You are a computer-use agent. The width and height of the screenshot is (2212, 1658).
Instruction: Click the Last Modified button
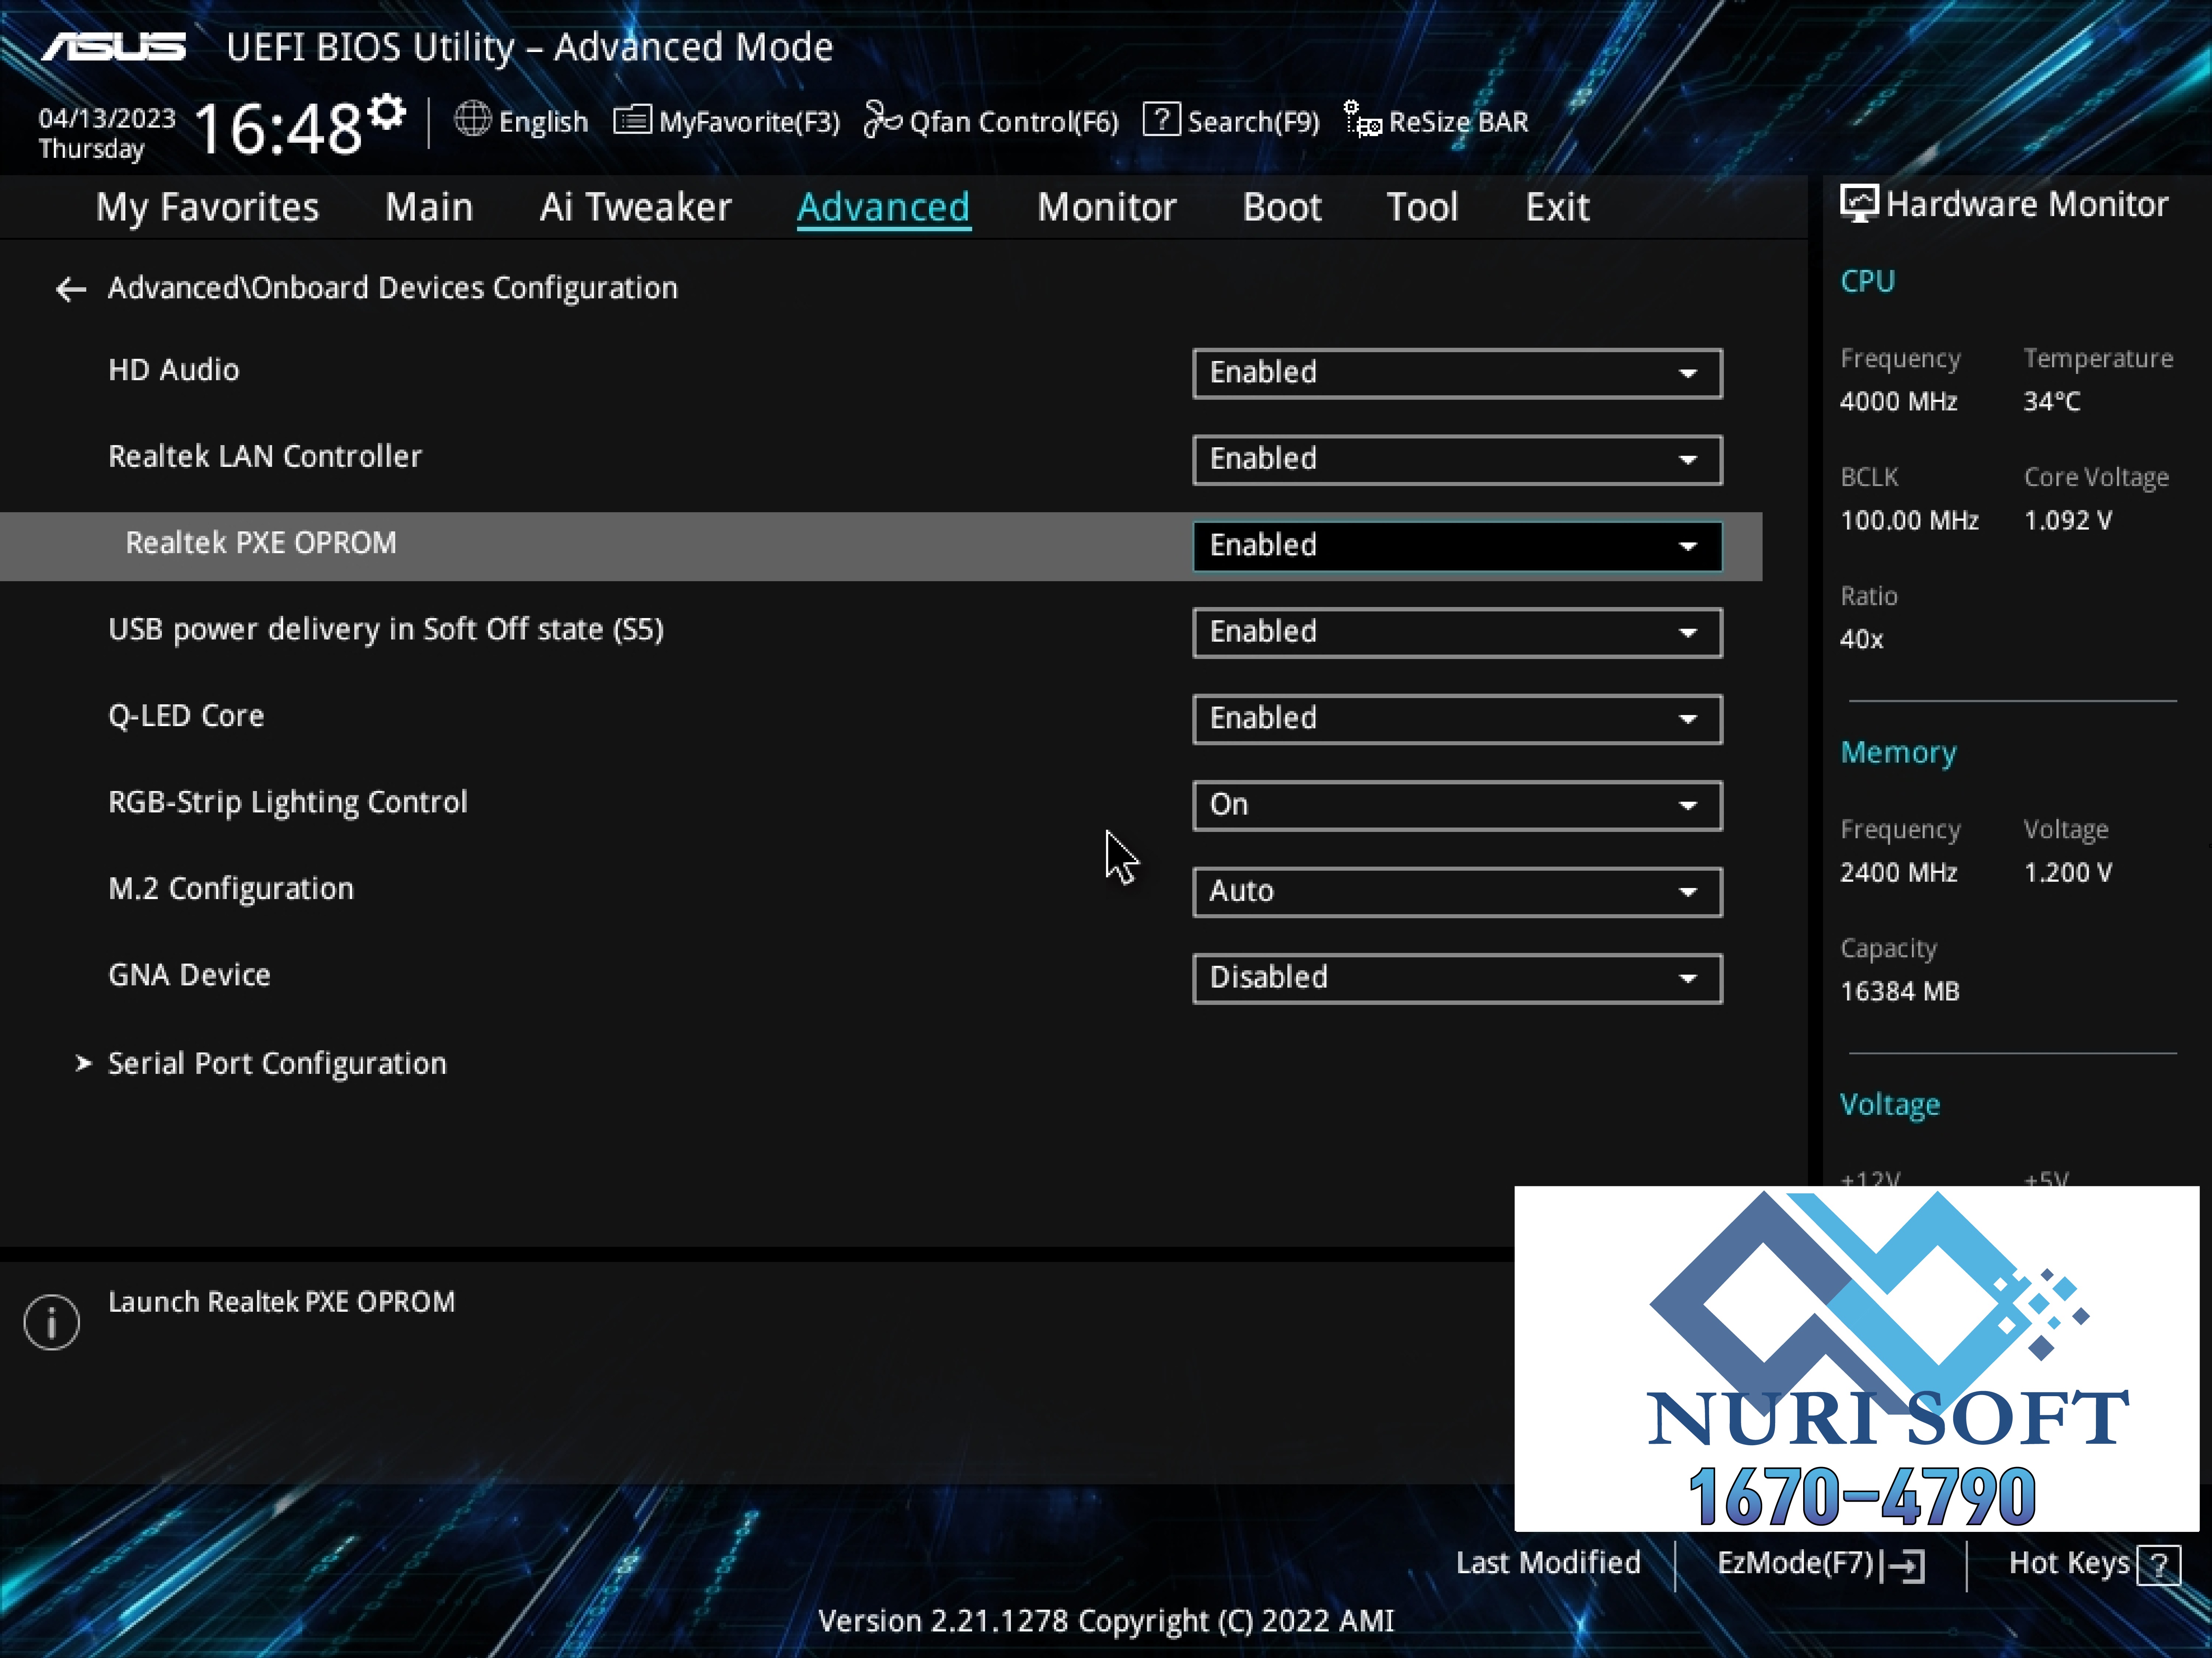1548,1563
